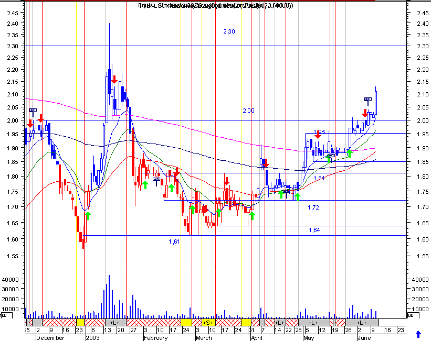The height and width of the screenshot is (341, 431).
Task: Select the red sell arrow near April 7
Action: pyautogui.click(x=266, y=163)
